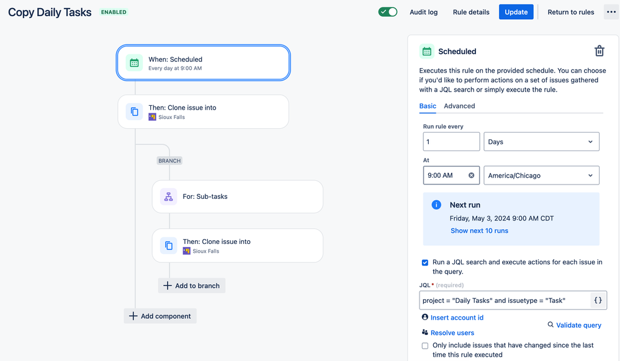Screen dimensions: 620x361
Task: Click the green calendar icon in Scheduled panel header
Action: pyautogui.click(x=426, y=51)
